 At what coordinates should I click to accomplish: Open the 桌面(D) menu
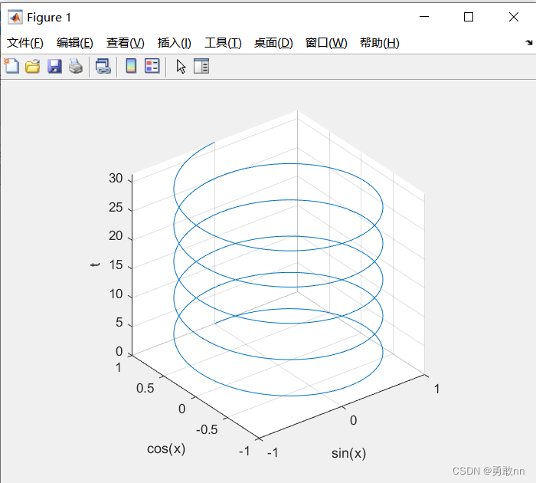click(273, 43)
